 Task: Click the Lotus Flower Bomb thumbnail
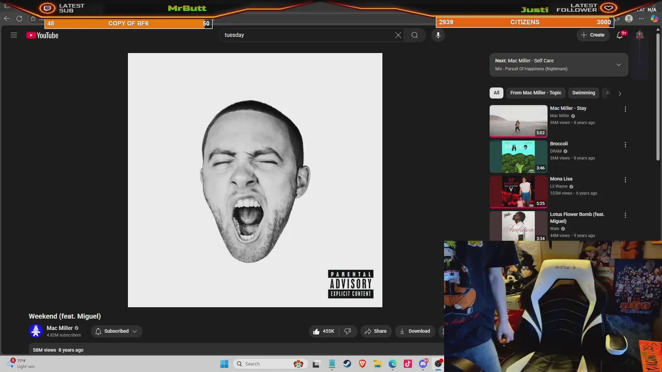click(x=518, y=226)
